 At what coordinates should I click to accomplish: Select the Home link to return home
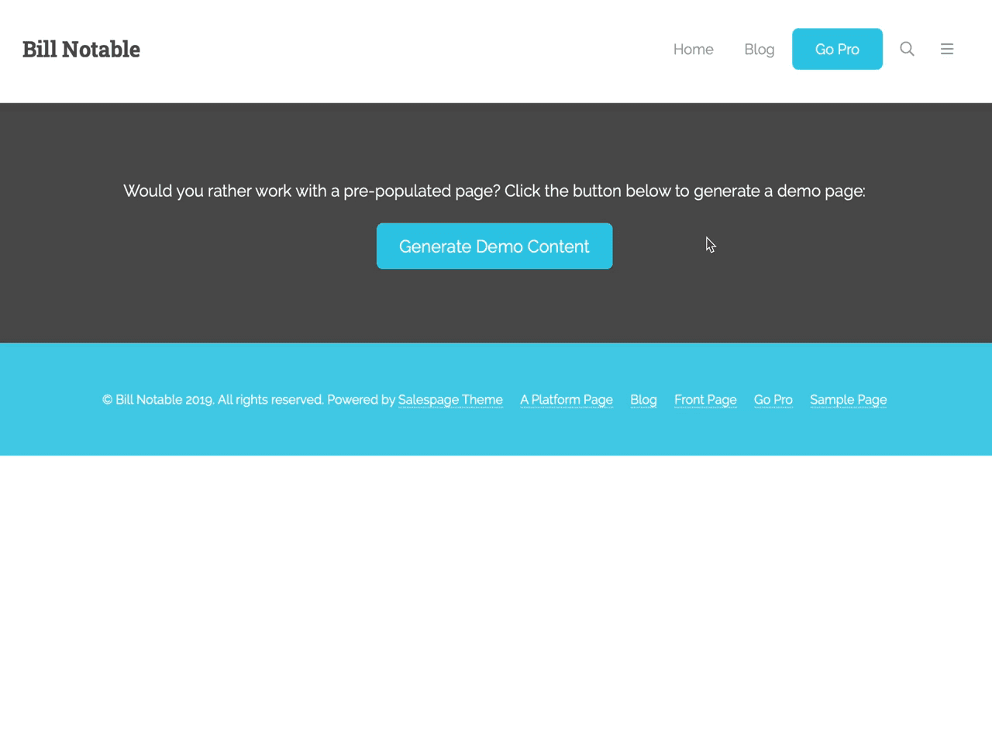693,49
